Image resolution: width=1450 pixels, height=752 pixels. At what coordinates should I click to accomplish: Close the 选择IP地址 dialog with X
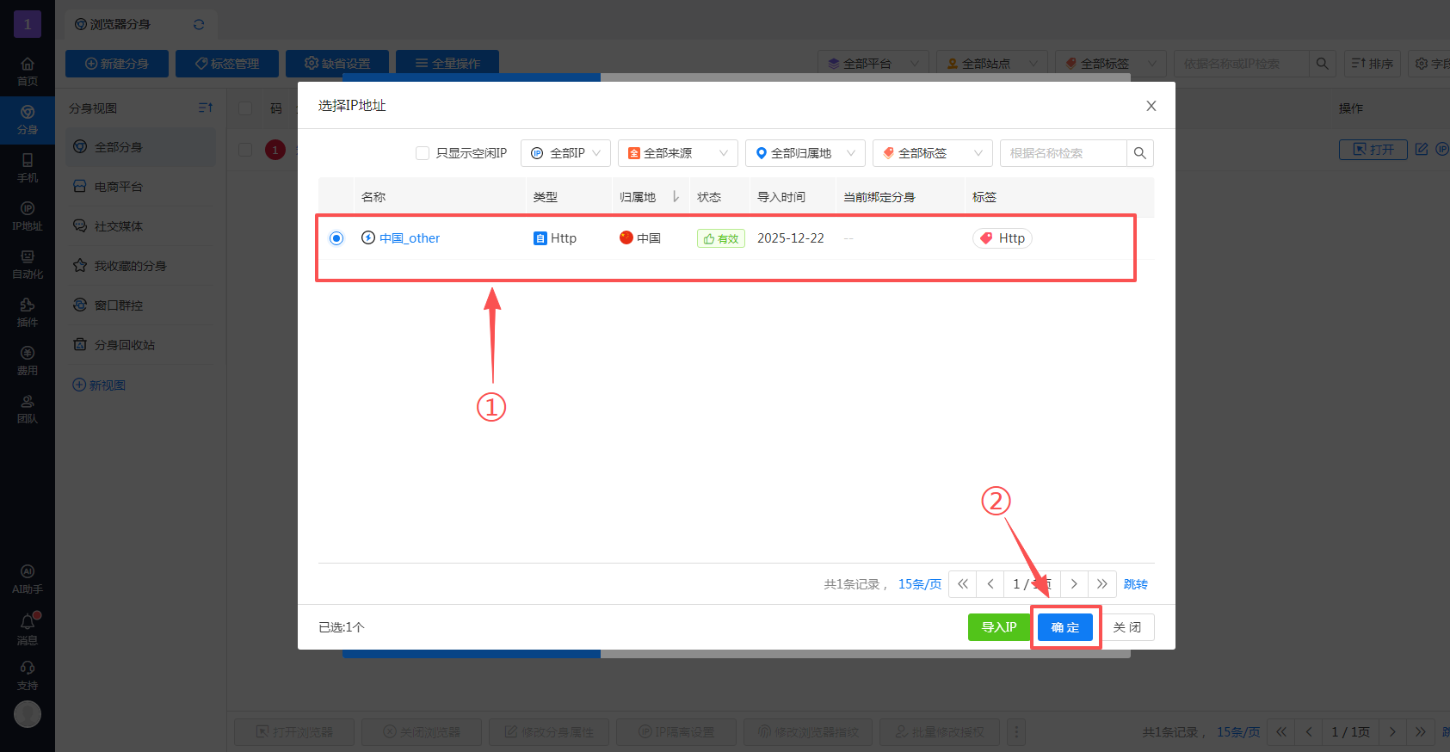(1151, 106)
